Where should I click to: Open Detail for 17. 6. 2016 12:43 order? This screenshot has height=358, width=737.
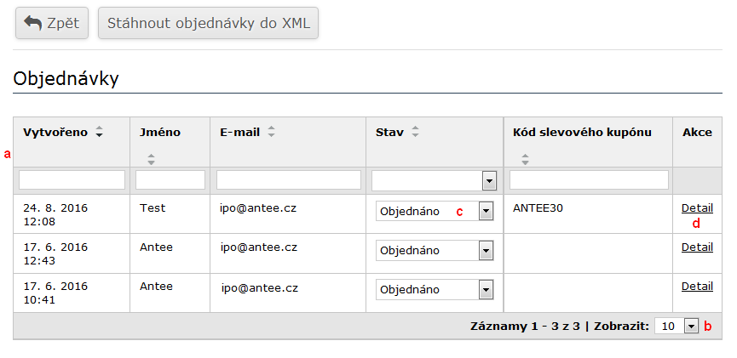coord(697,247)
